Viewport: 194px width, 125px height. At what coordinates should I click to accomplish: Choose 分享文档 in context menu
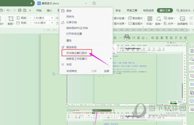[86, 22]
